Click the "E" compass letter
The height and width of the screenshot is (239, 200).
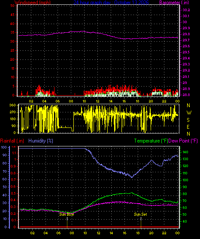pyautogui.click(x=188, y=127)
